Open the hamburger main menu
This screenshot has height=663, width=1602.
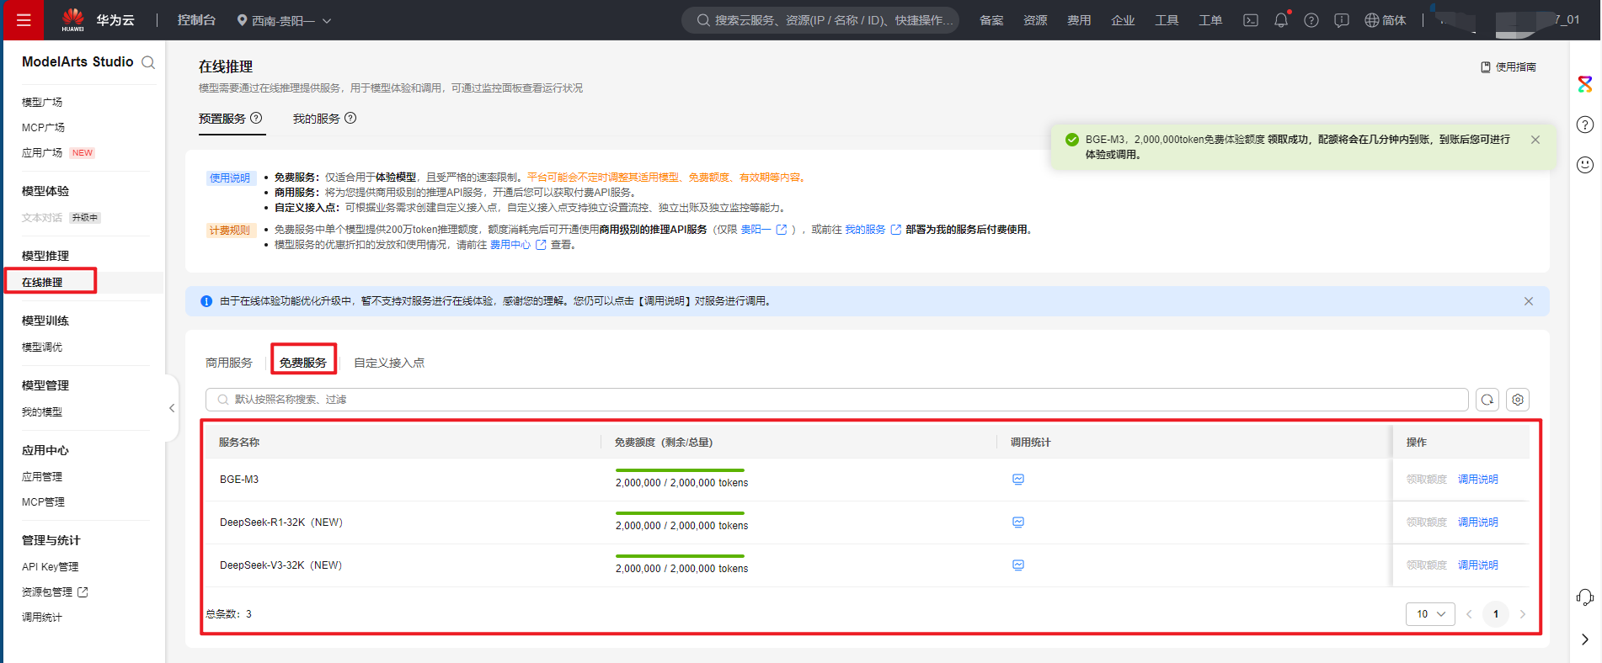24,20
